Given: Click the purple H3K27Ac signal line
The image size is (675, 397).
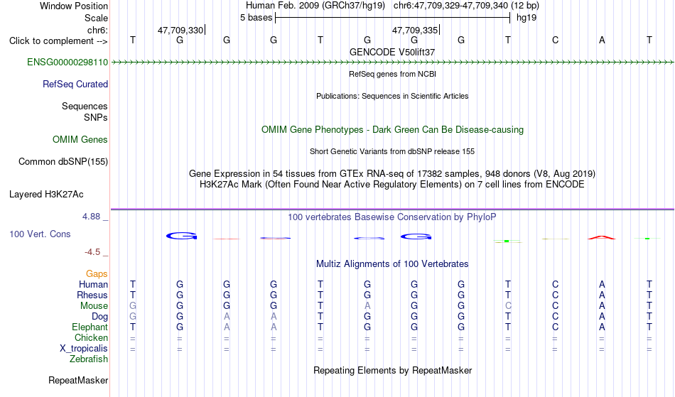Looking at the screenshot, I should tap(392, 210).
